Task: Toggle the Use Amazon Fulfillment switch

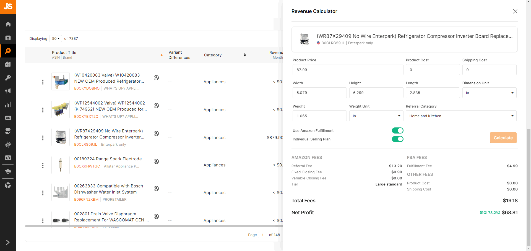Action: click(397, 130)
